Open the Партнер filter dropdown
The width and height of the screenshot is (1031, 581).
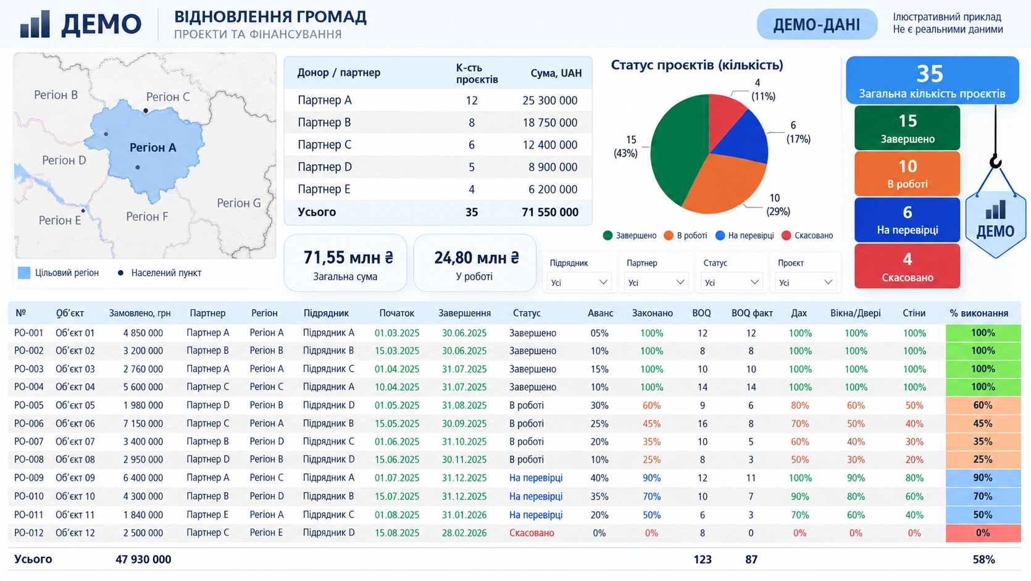[656, 282]
